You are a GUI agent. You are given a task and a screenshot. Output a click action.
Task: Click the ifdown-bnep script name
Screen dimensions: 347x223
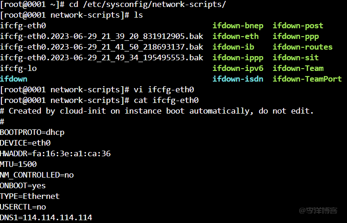(238, 25)
